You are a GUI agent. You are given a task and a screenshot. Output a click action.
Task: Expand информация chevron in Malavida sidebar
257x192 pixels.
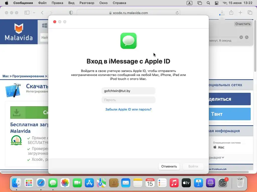(223, 157)
